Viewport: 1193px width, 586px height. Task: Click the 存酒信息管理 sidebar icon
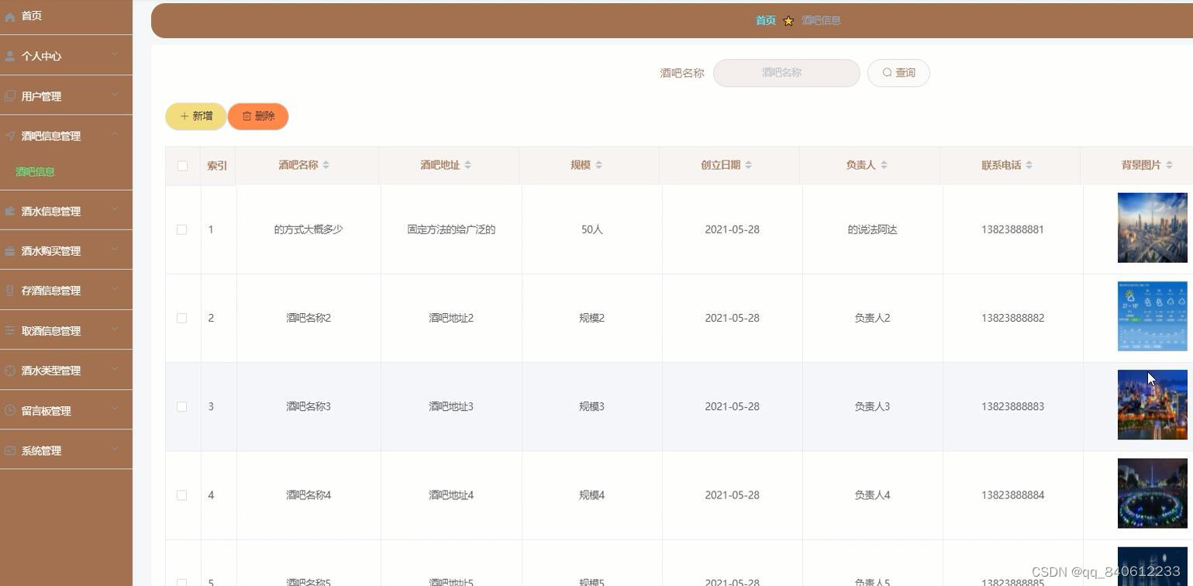pos(10,290)
